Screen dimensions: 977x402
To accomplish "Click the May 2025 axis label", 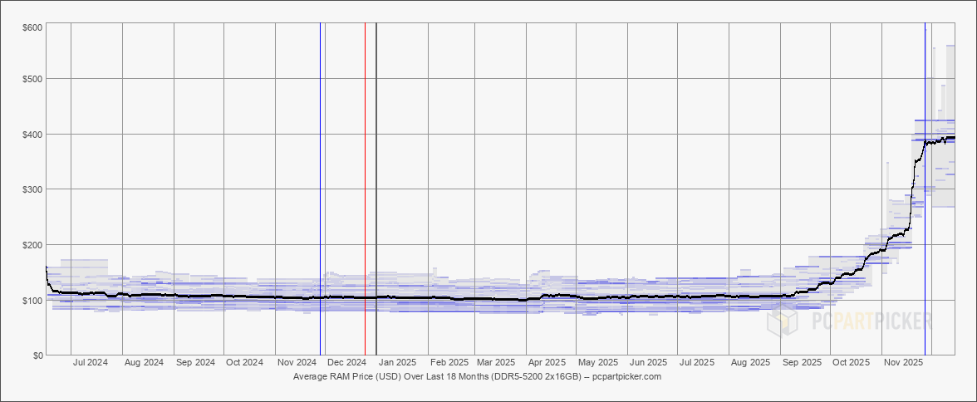I will (597, 362).
